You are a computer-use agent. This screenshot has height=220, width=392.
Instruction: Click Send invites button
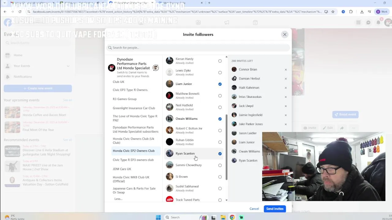[x=275, y=209]
